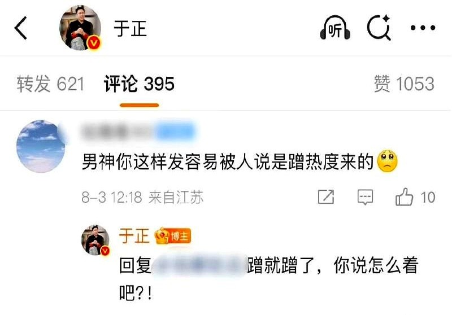
Task: Open 于正 name in page header
Action: 131,28
